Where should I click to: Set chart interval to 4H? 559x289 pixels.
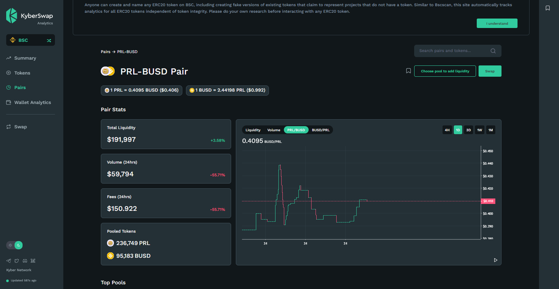(x=447, y=130)
